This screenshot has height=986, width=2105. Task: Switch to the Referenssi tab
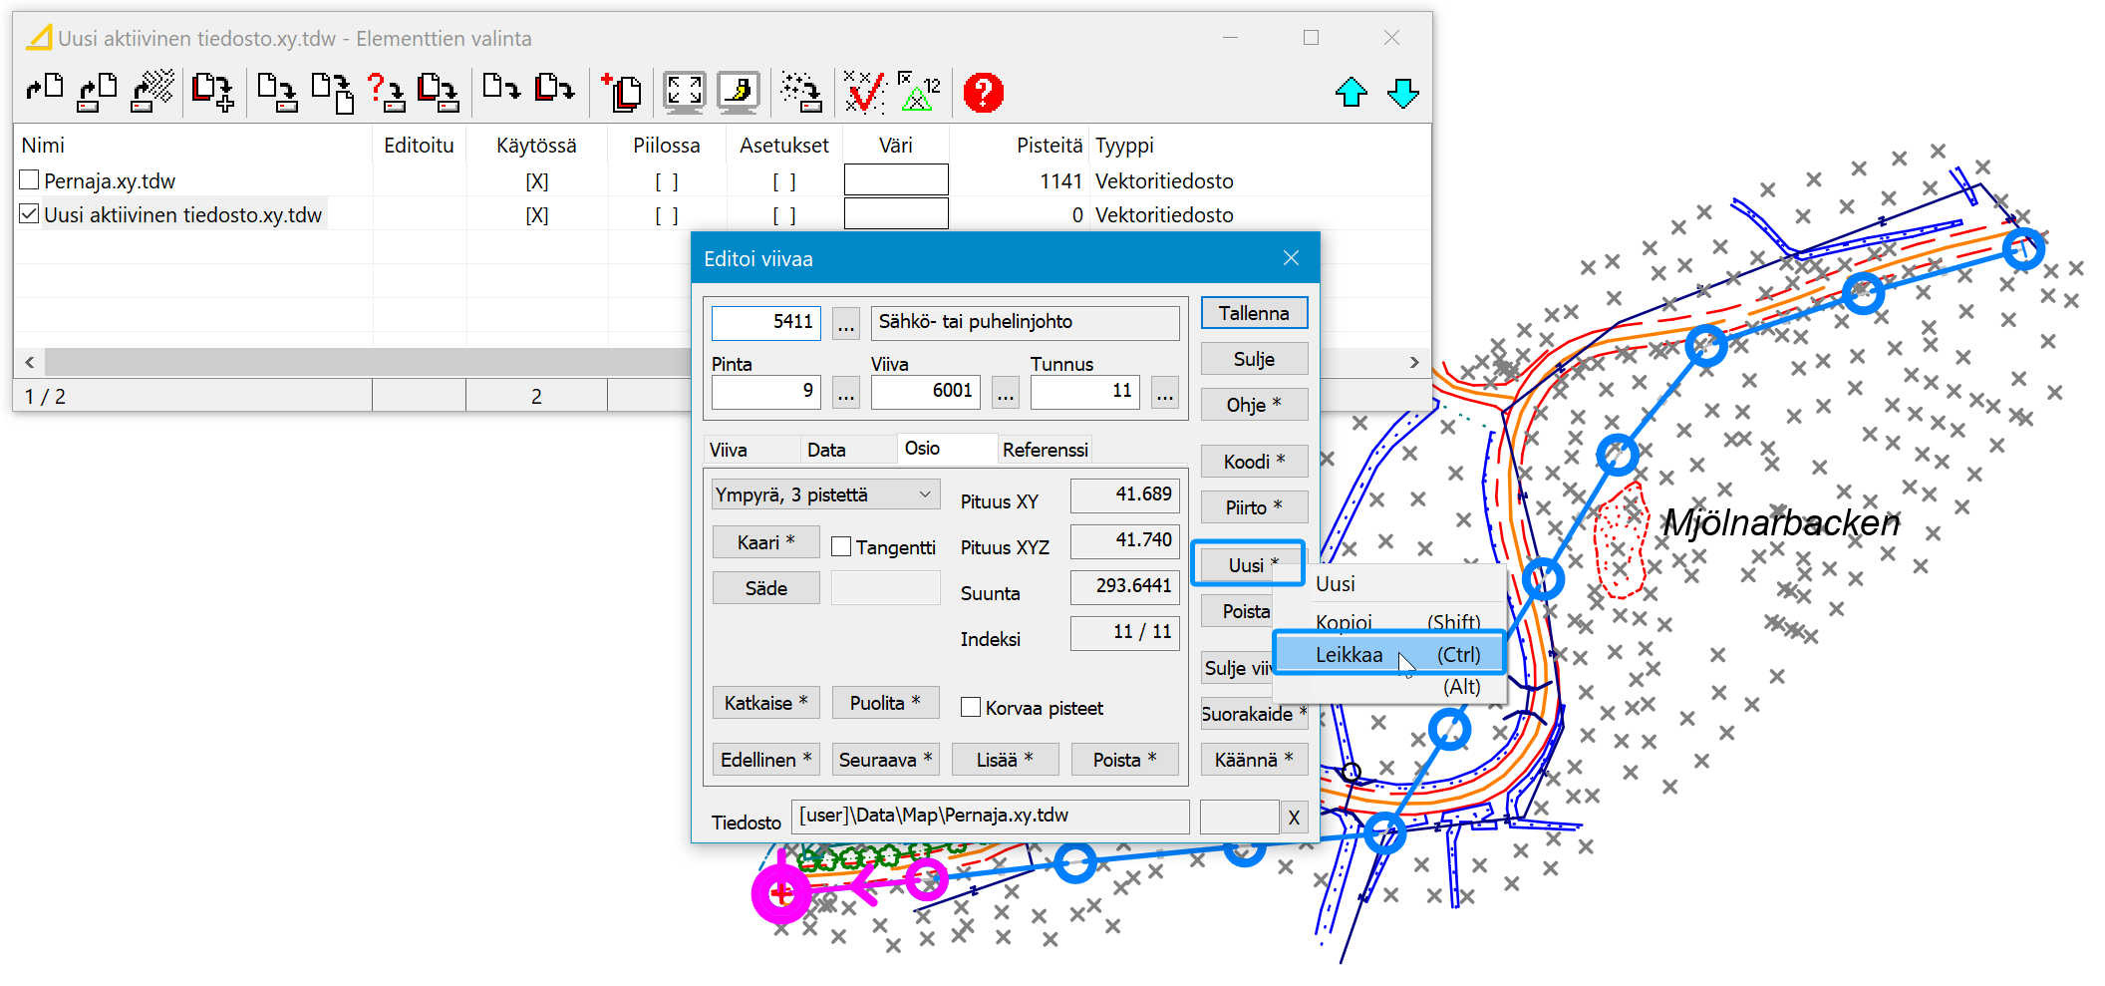[1045, 450]
